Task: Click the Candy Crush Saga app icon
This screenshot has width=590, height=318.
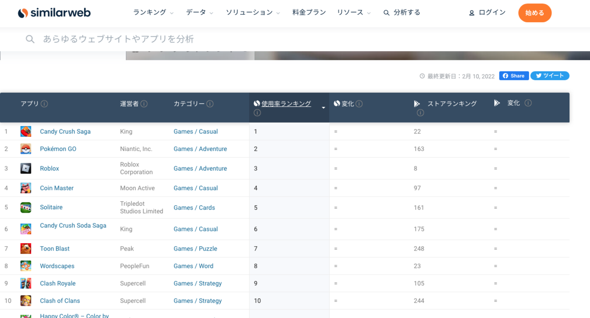Action: coord(26,131)
